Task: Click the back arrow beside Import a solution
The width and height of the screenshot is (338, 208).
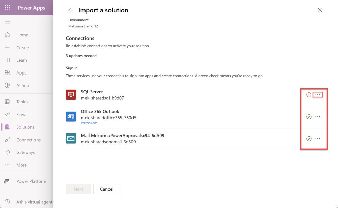Action: [71, 10]
